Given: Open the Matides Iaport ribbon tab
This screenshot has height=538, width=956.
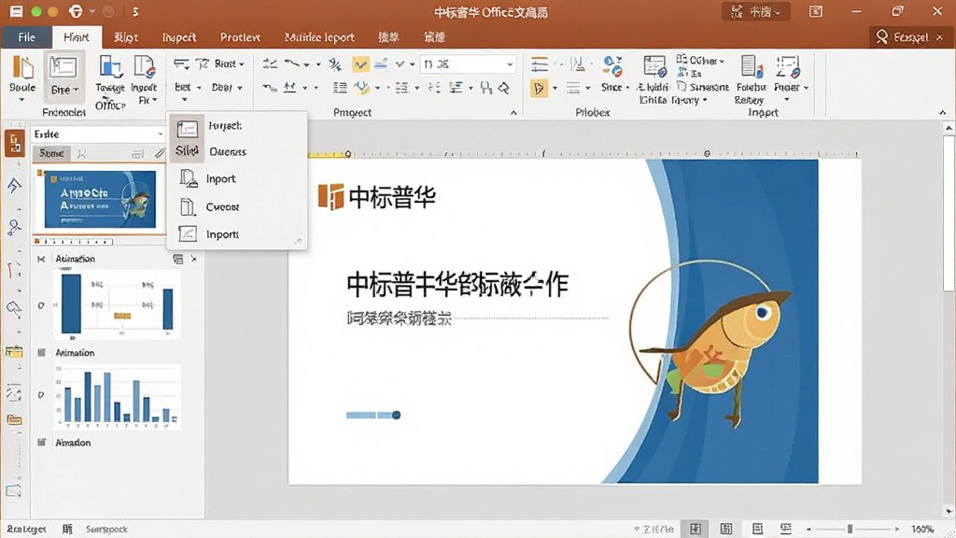Looking at the screenshot, I should [x=319, y=37].
